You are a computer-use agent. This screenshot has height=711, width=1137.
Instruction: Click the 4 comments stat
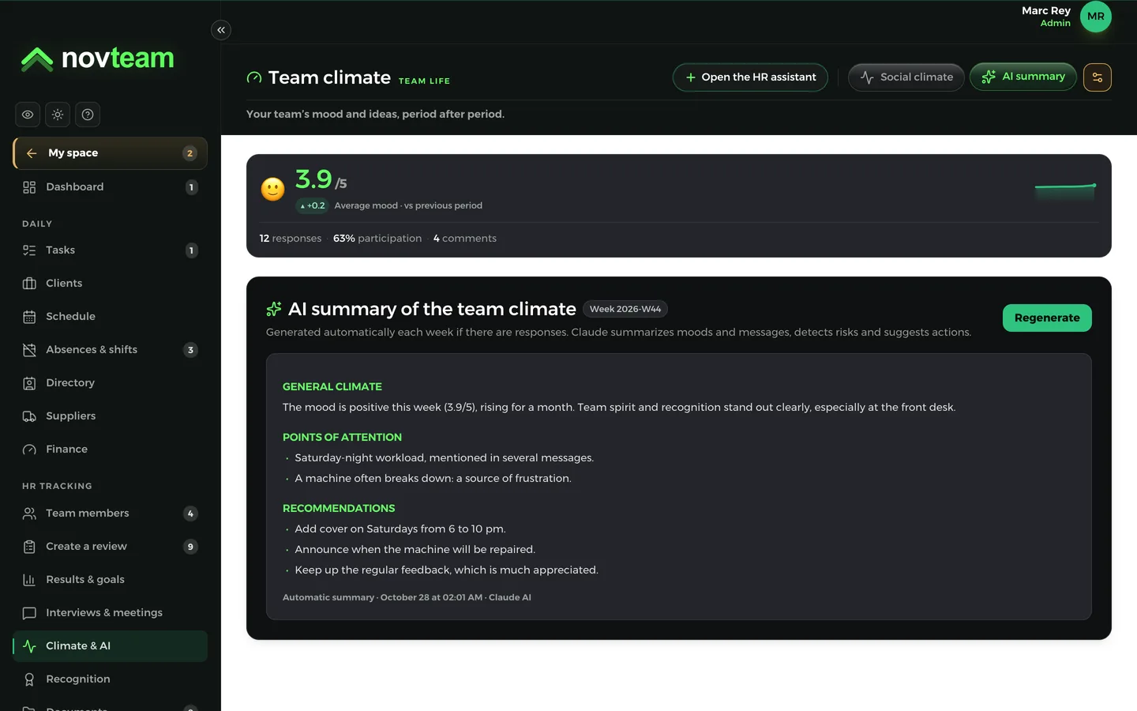pyautogui.click(x=465, y=239)
